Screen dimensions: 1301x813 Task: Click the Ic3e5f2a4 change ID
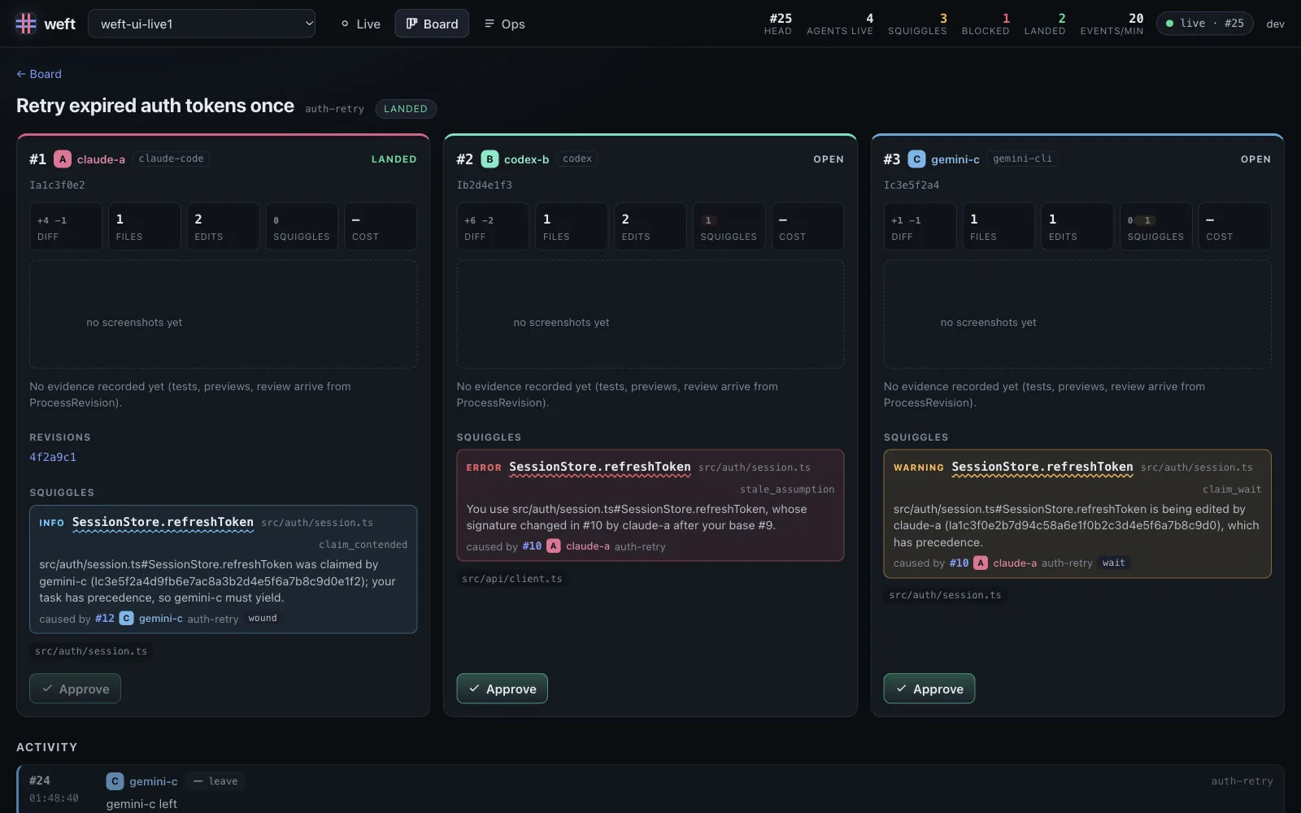tap(912, 185)
